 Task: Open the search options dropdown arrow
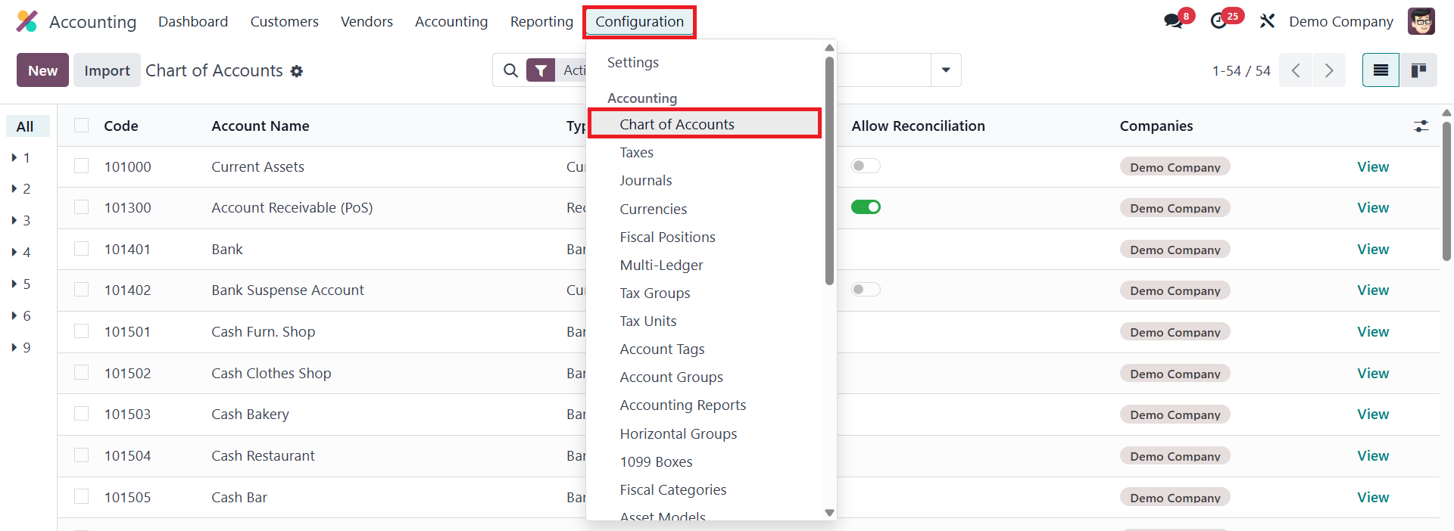[946, 70]
